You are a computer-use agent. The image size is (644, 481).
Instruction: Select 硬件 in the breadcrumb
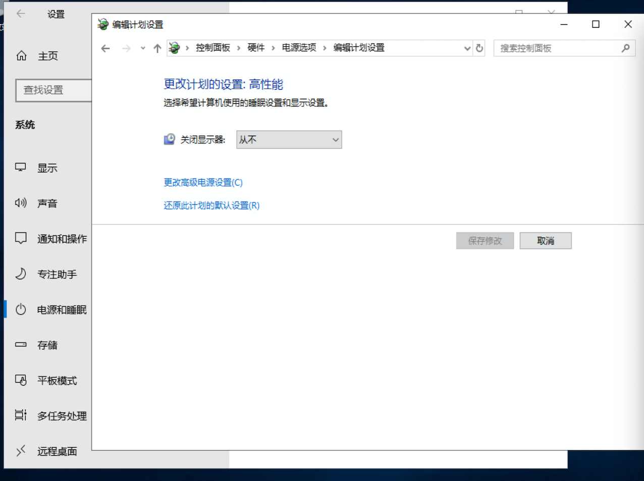[x=256, y=48]
